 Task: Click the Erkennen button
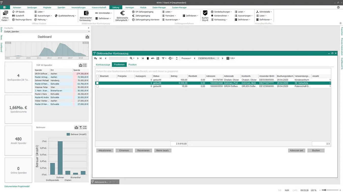coord(124,150)
